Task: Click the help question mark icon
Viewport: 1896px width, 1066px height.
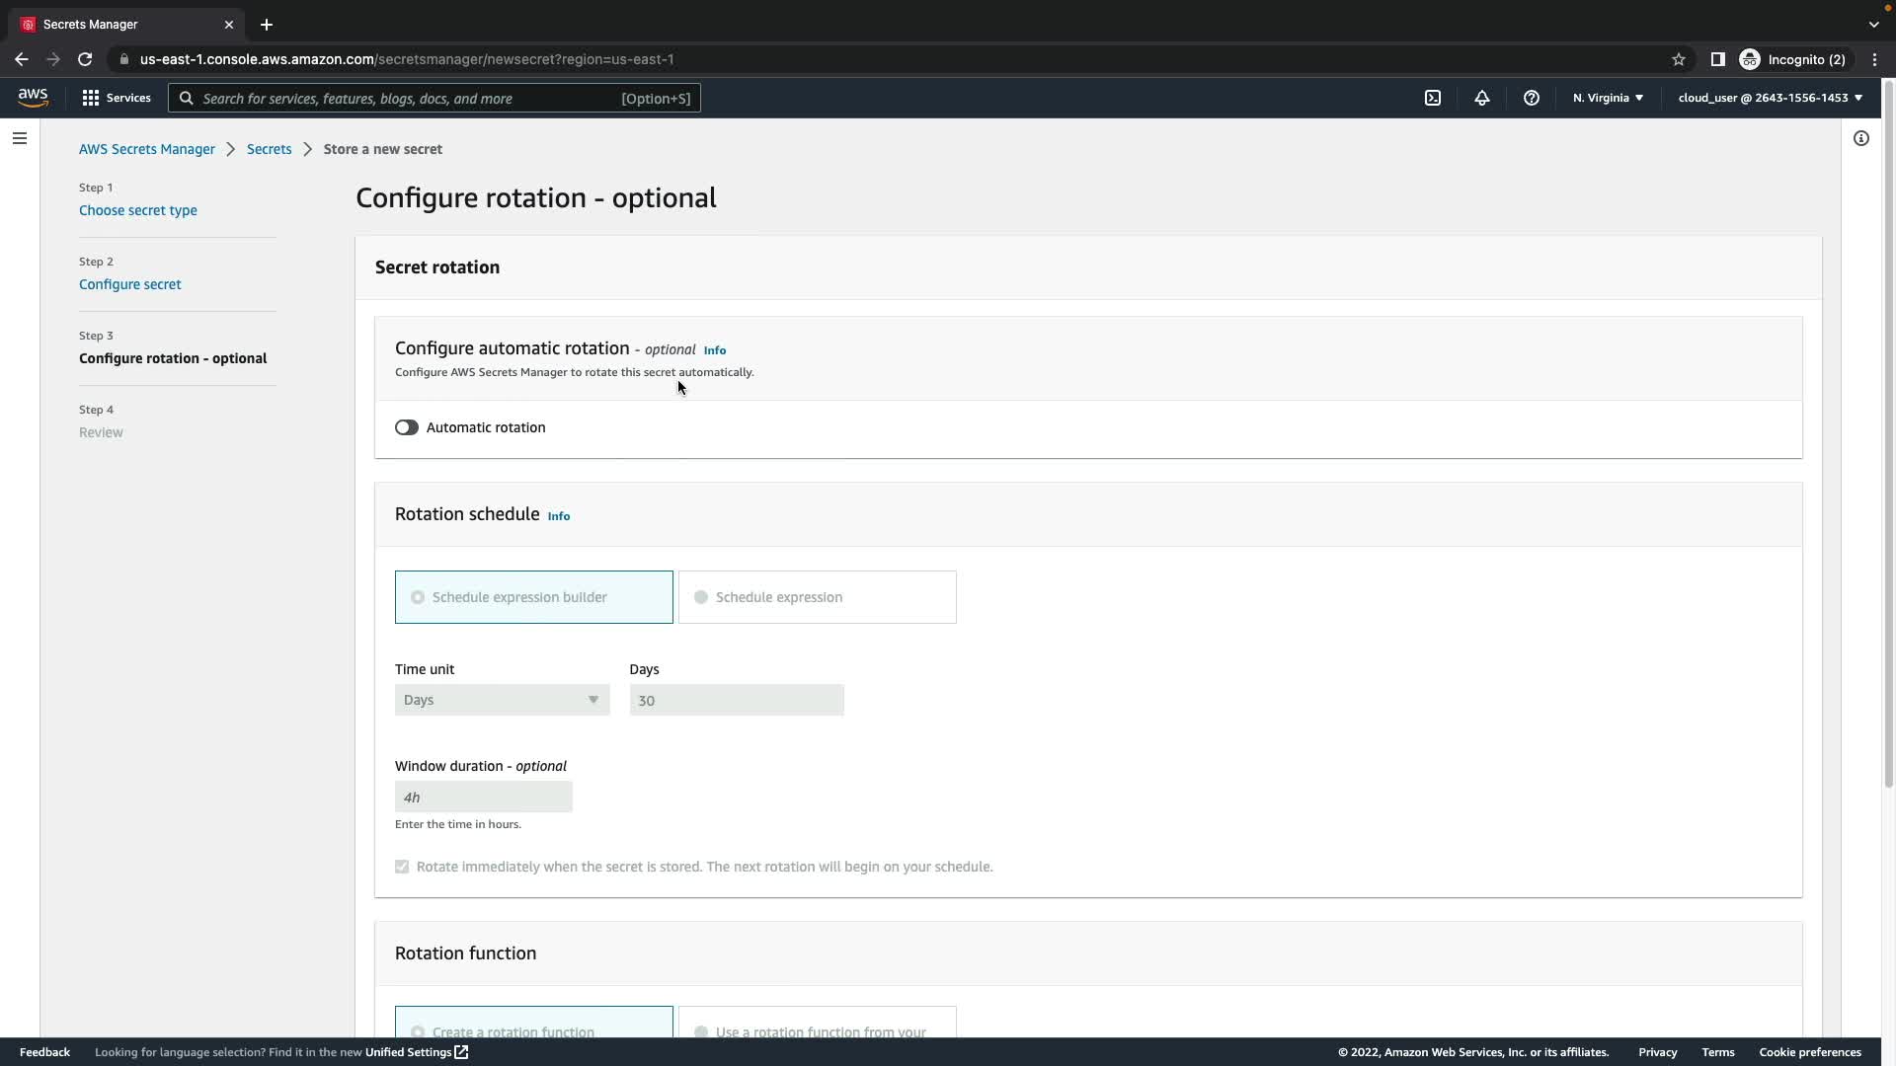Action: pos(1532,98)
